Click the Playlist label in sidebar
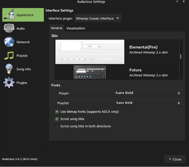Image resolution: width=189 pixels, height=167 pixels. click(x=22, y=56)
